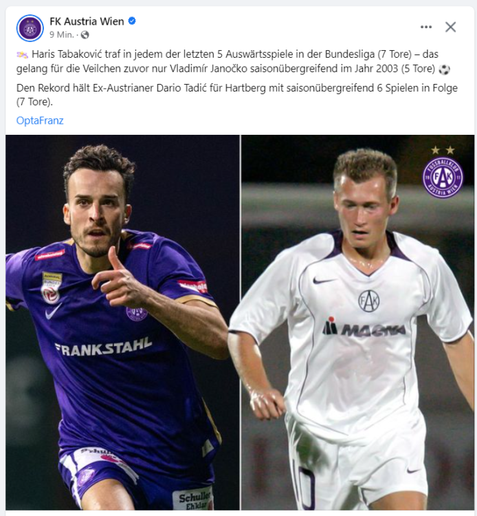Click the Schuller Ehklar logo on the shorts
The width and height of the screenshot is (477, 516).
tap(194, 499)
